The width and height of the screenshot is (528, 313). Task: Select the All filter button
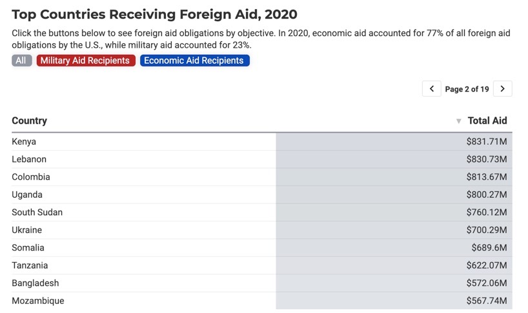(x=21, y=61)
